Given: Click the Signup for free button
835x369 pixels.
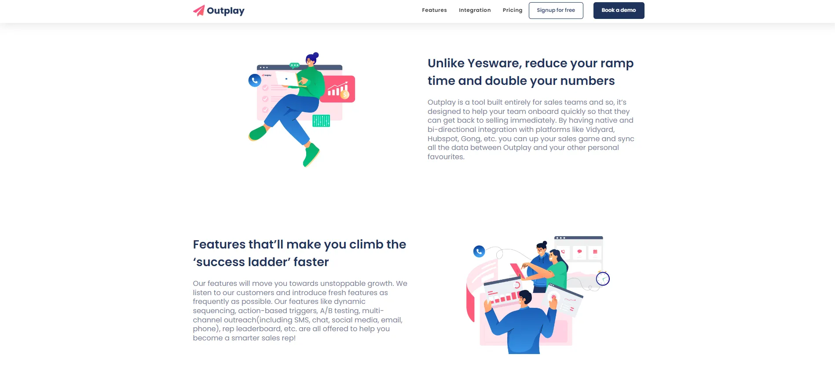Looking at the screenshot, I should pyautogui.click(x=556, y=11).
